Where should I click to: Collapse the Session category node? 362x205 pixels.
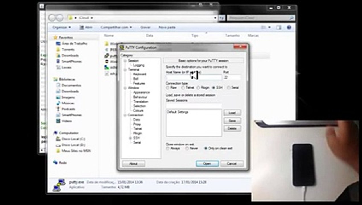(x=125, y=61)
